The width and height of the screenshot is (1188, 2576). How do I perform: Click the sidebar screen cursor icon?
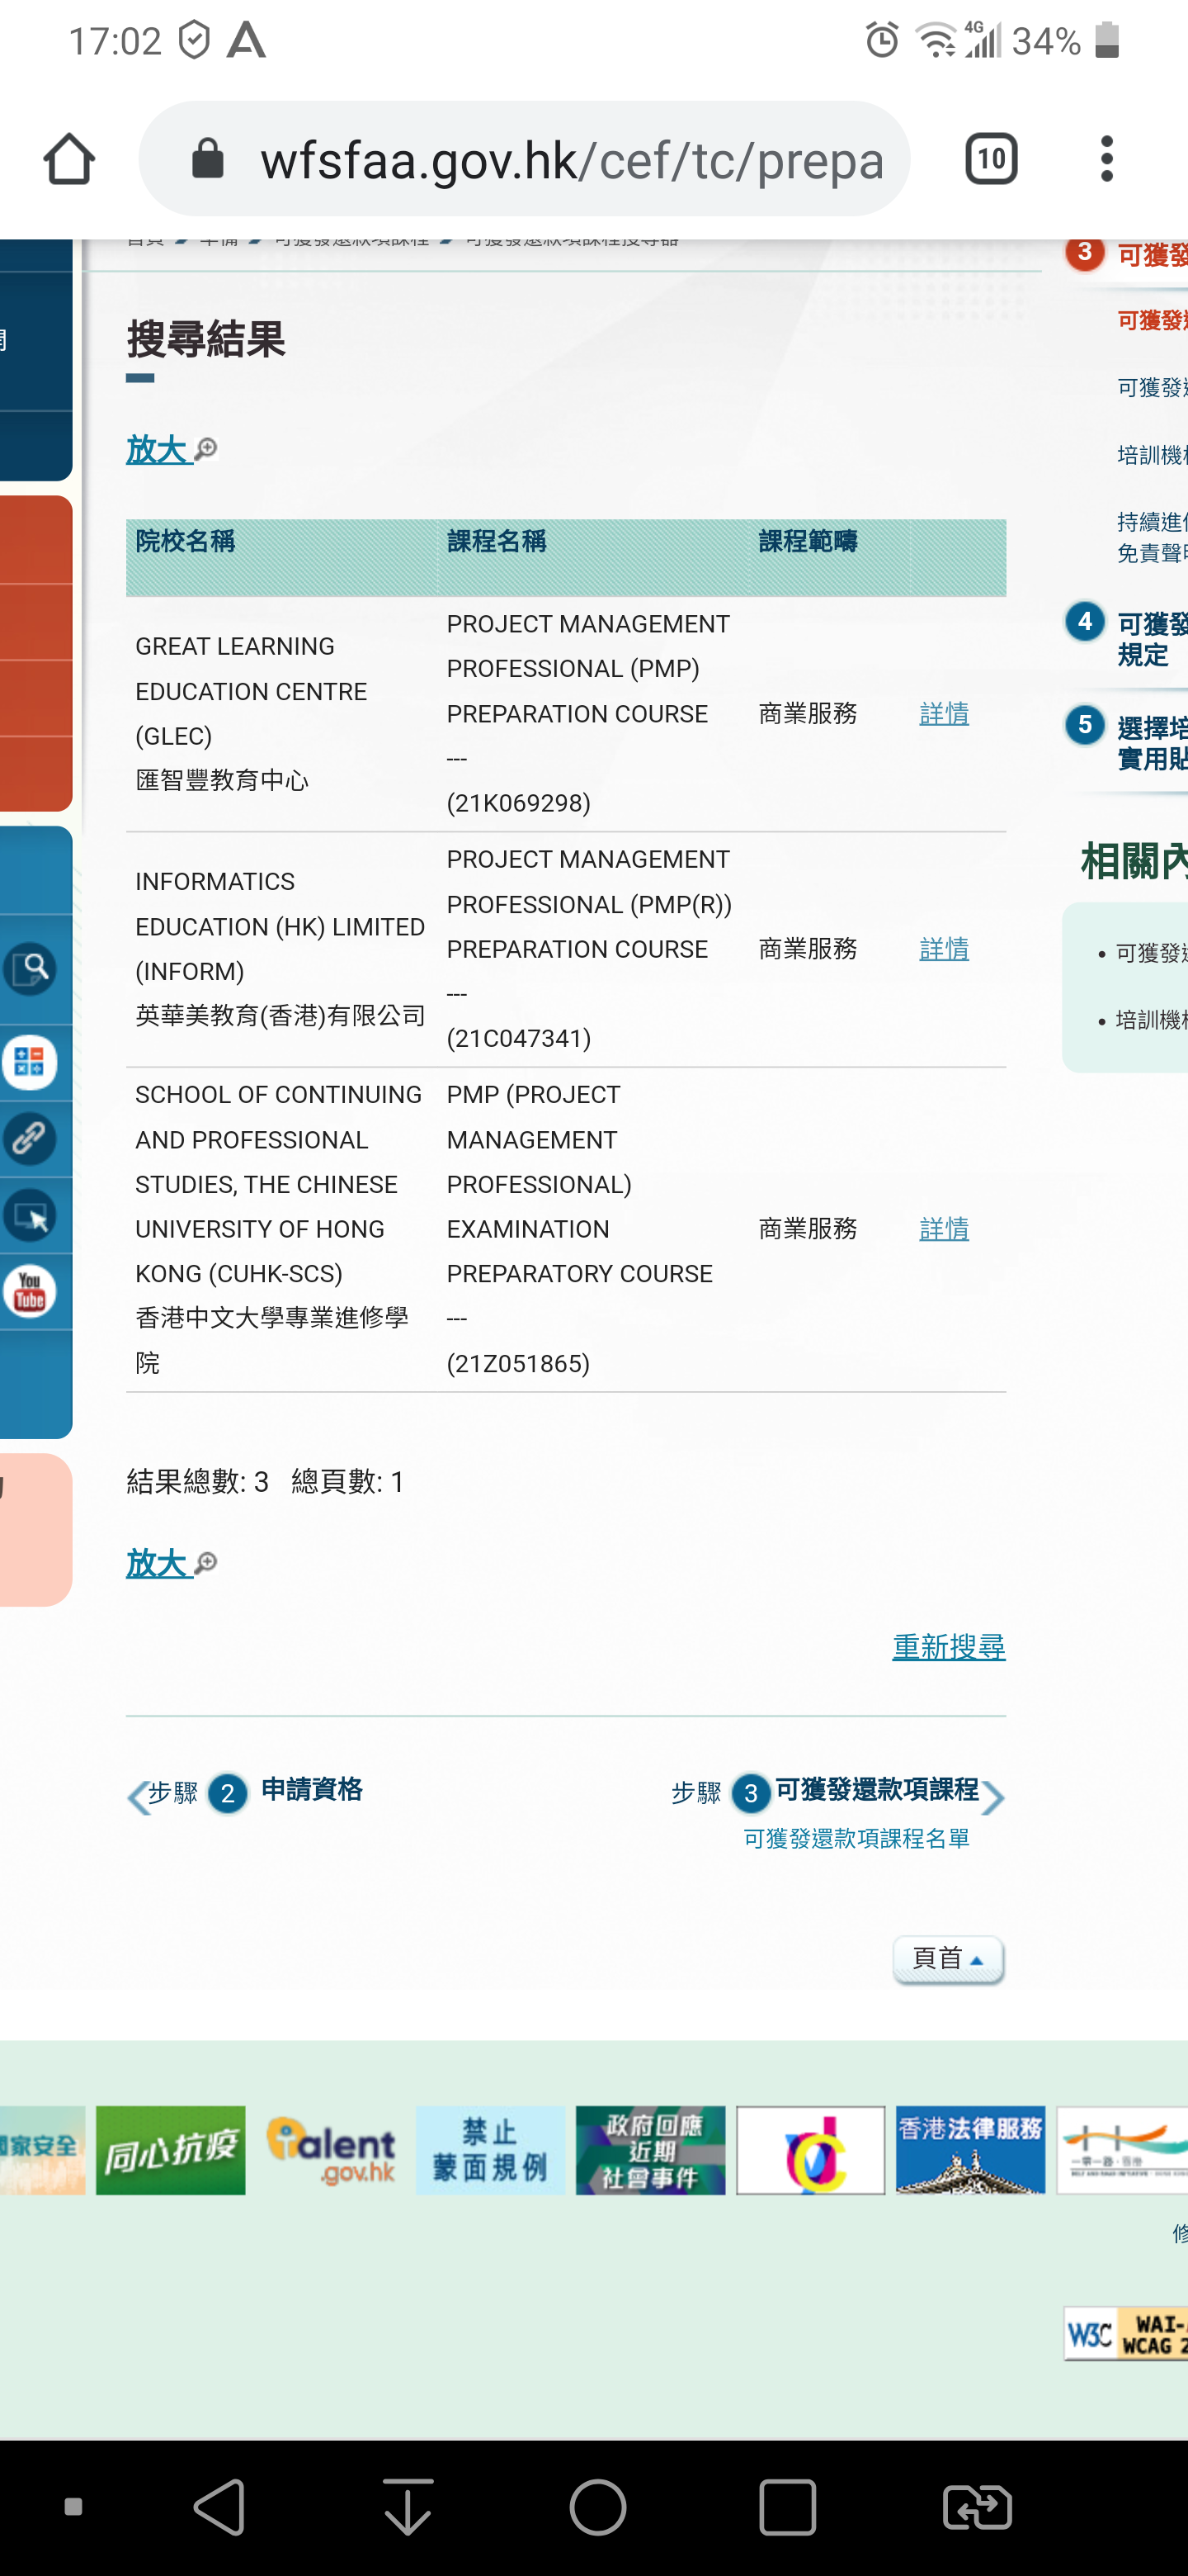click(30, 1215)
